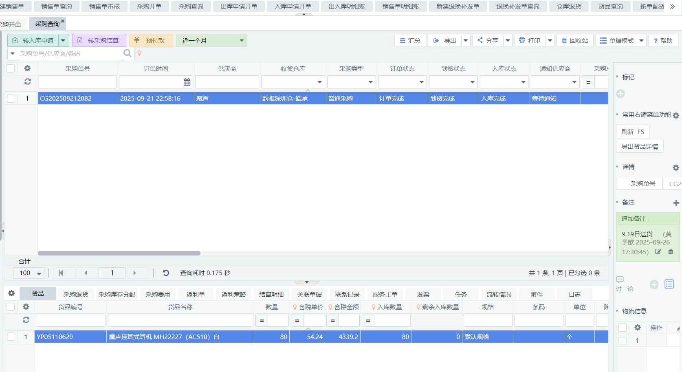Edit the 9.19日送货 note

[x=658, y=252]
